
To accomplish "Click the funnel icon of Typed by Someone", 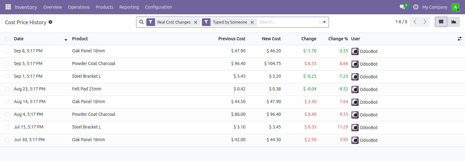I will [x=206, y=22].
